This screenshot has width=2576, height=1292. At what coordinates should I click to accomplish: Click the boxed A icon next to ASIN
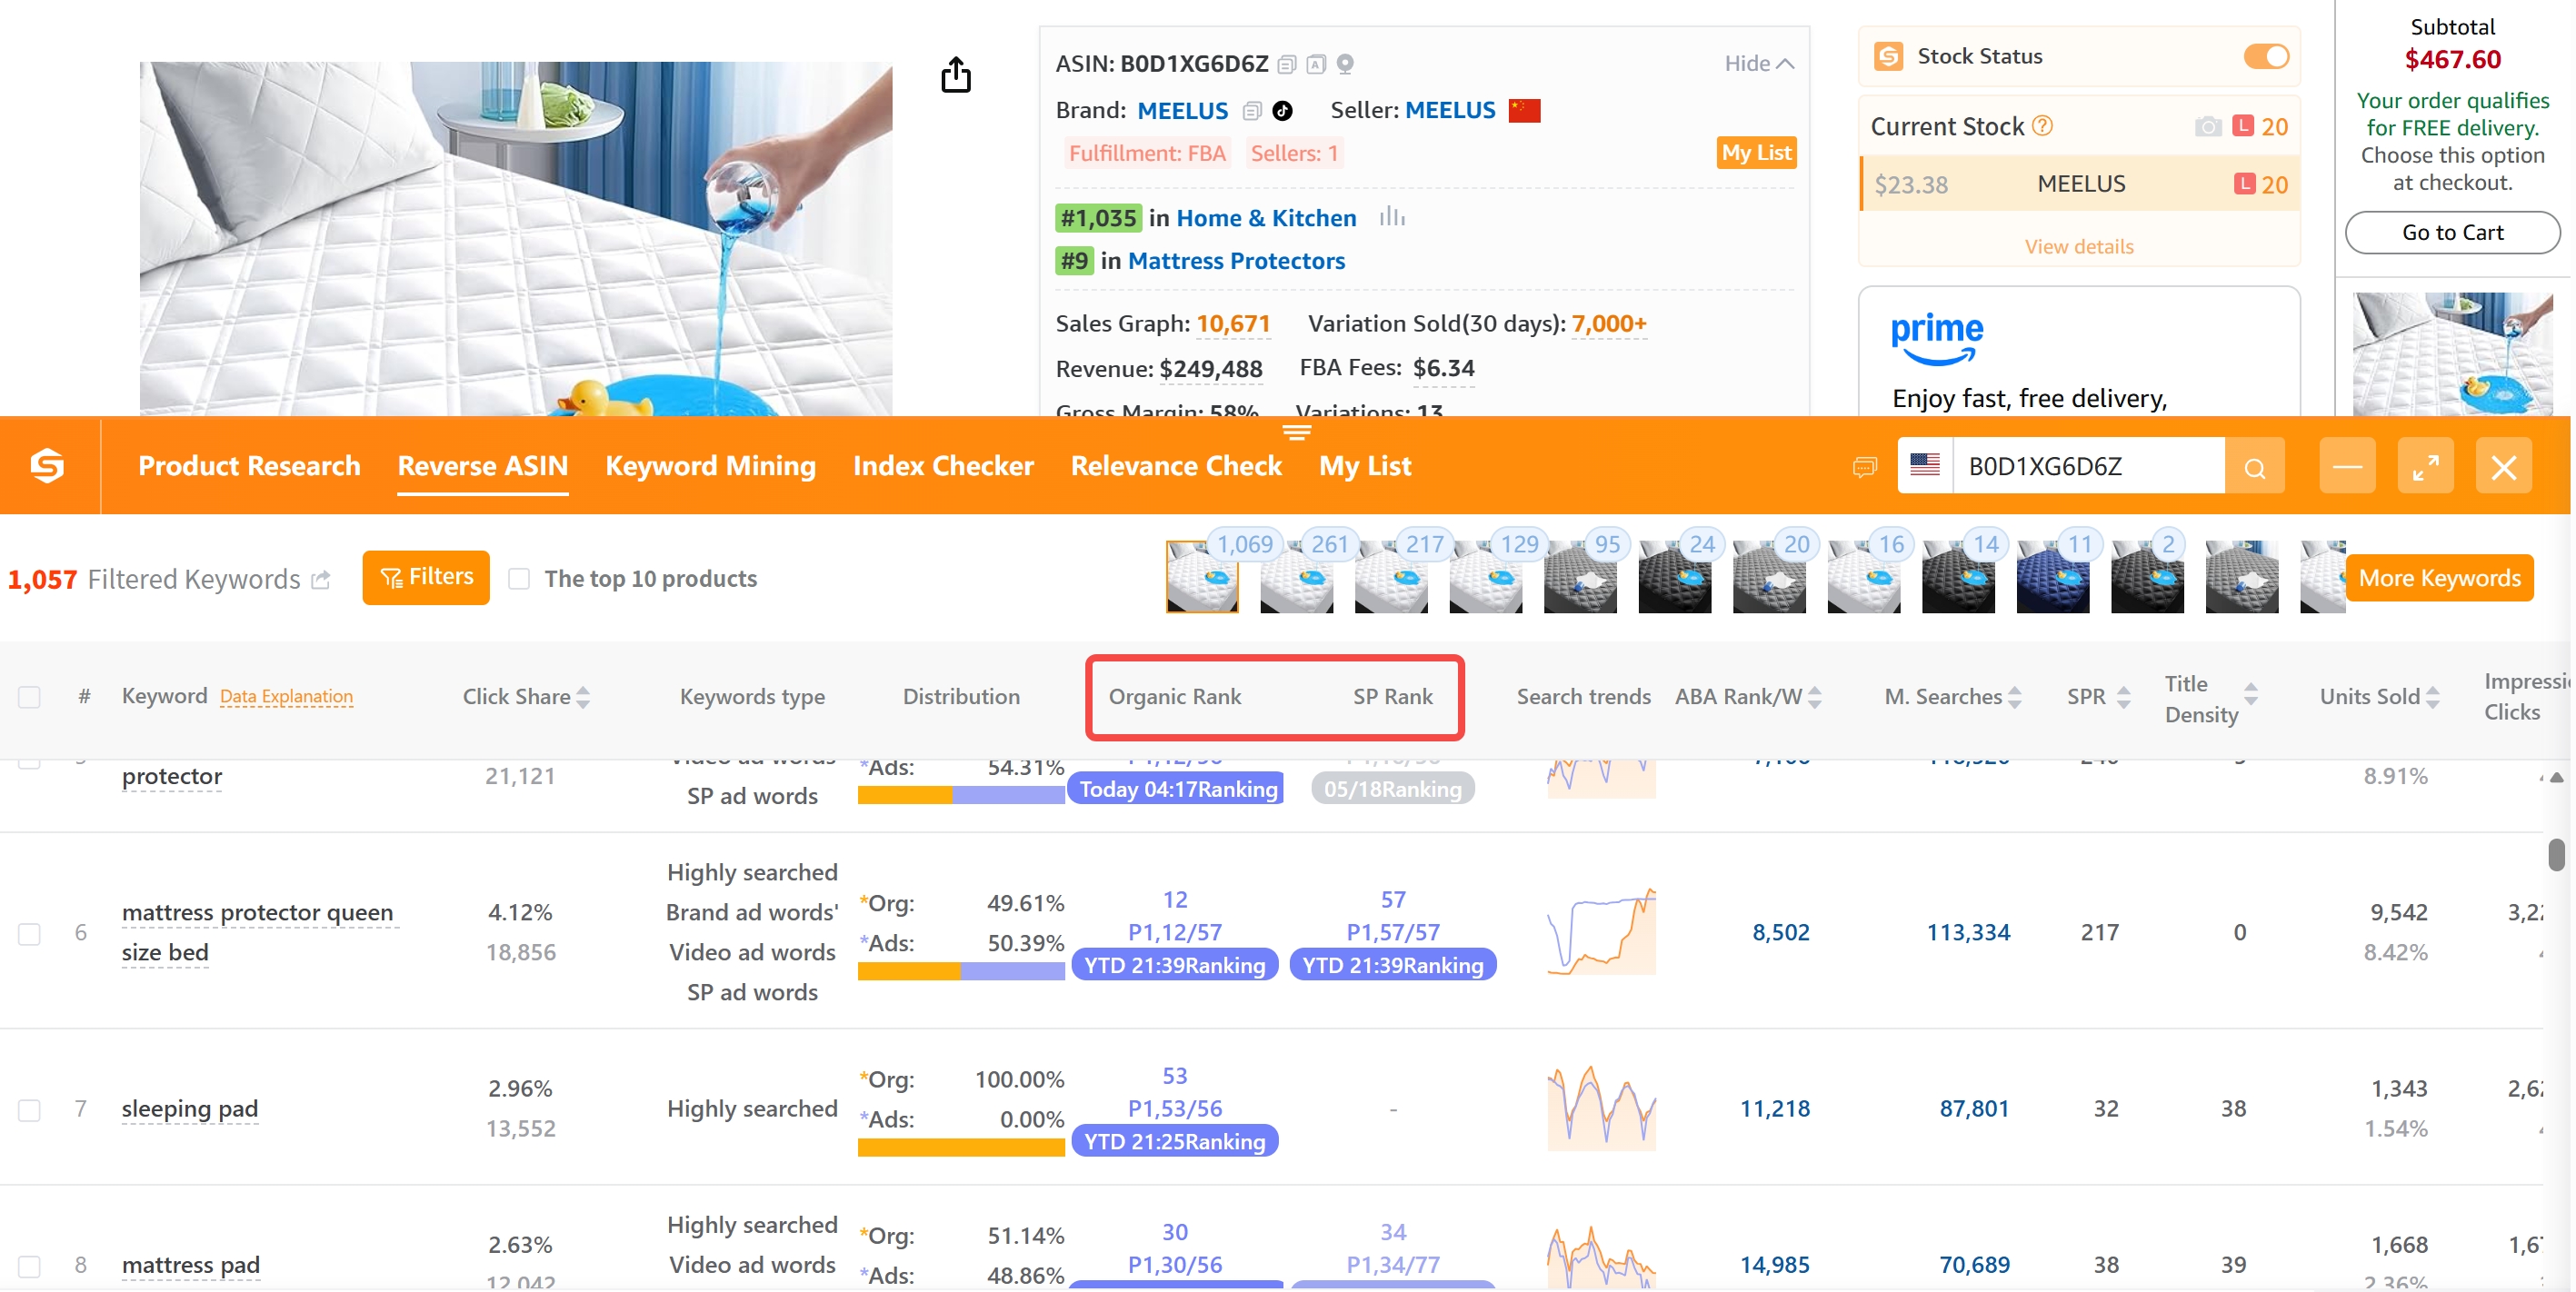point(1316,65)
